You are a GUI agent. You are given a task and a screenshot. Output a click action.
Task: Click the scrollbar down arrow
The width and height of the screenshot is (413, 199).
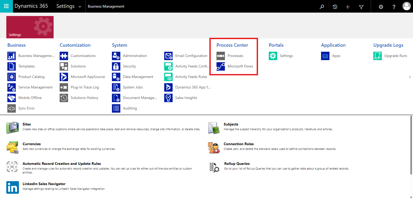pos(411,197)
